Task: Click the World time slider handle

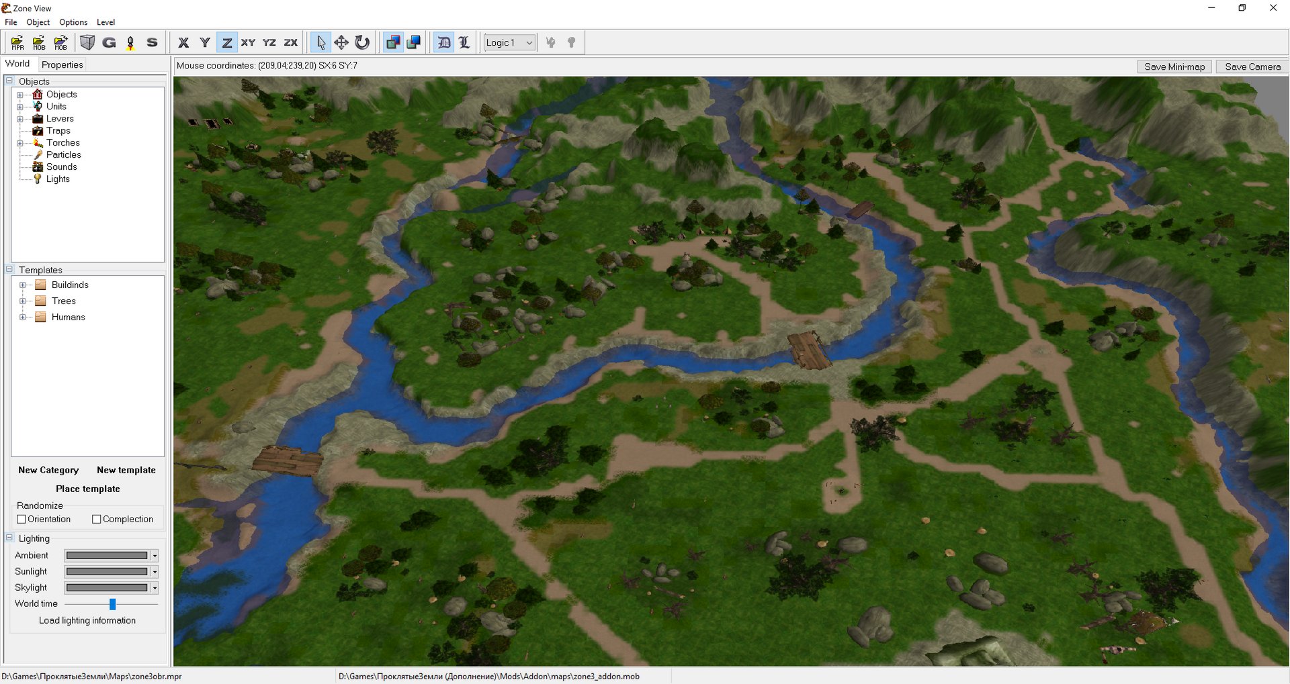Action: tap(112, 604)
